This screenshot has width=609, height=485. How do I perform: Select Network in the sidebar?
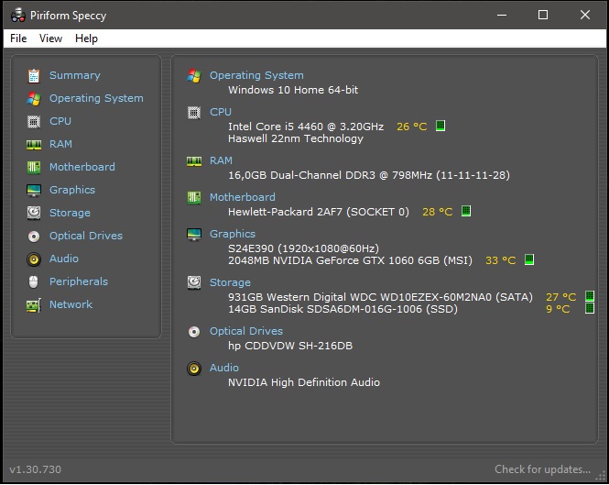(x=71, y=304)
